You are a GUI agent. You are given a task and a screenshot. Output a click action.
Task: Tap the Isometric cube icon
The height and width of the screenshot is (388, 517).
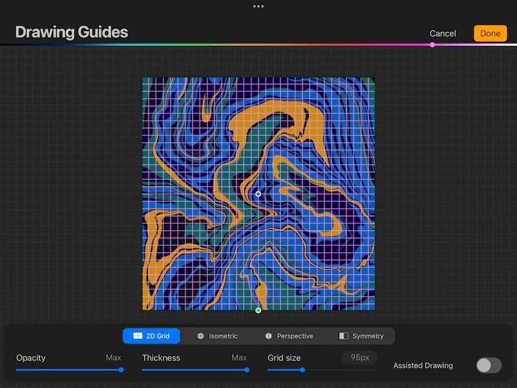coord(200,336)
